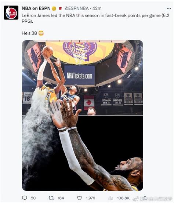
Task: Open the LeBron James dunk photo
Action: point(83,116)
